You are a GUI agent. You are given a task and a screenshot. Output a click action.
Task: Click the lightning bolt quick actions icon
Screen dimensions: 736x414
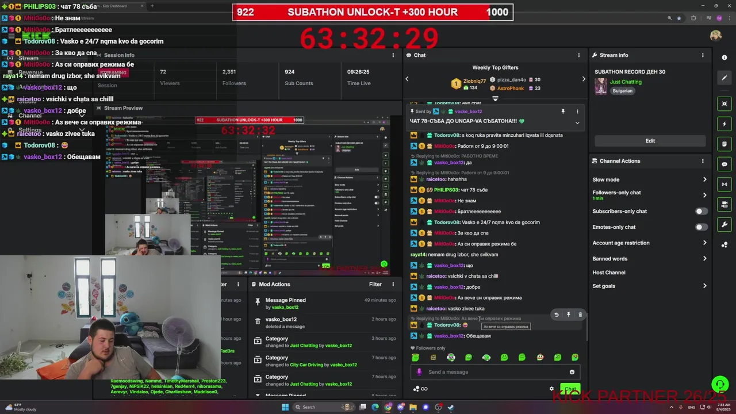(724, 124)
